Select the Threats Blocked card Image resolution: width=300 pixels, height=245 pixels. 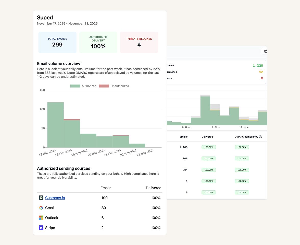[x=139, y=42]
